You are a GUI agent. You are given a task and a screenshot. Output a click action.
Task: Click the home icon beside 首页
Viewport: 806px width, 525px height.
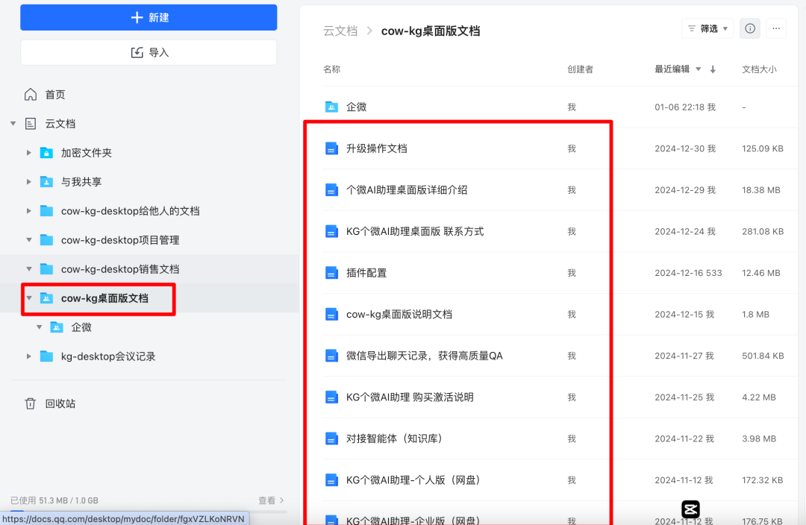tap(31, 95)
